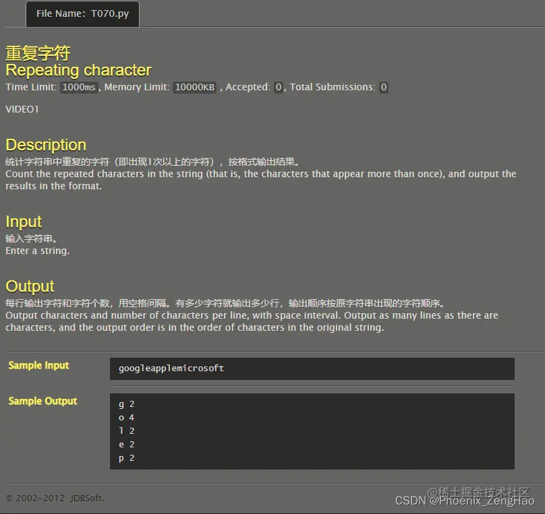Click the Total Submissions count 0

383,87
